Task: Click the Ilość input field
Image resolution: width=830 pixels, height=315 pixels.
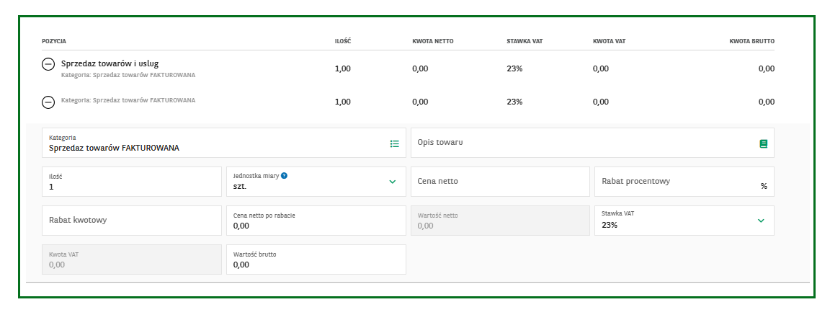Action: pyautogui.click(x=132, y=182)
